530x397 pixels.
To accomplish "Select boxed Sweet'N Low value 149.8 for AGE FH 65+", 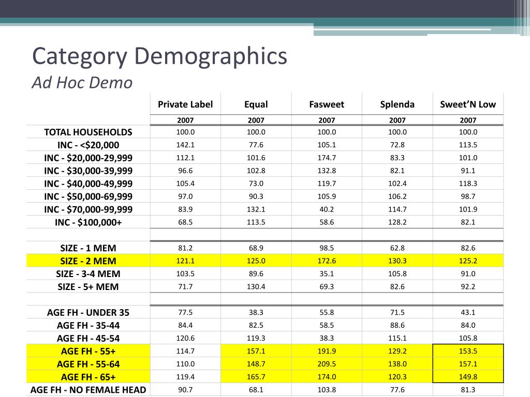I will click(468, 377).
